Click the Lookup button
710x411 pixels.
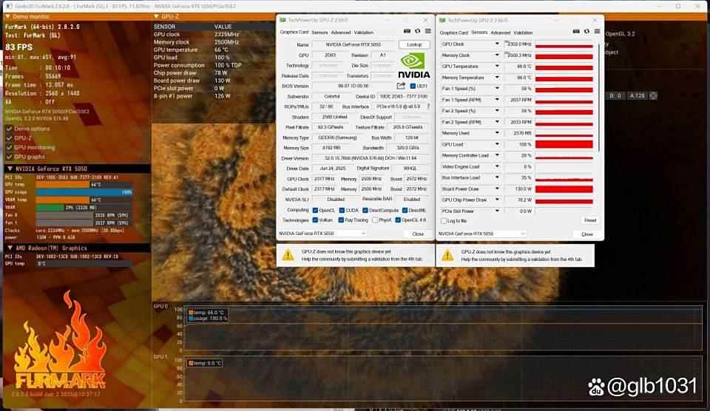coord(414,44)
